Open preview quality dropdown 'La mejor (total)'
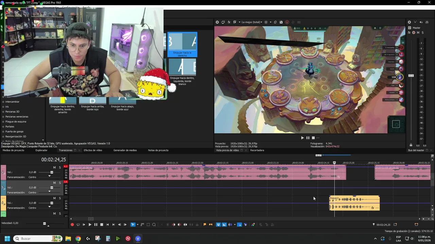This screenshot has height=244, width=435. click(x=251, y=22)
